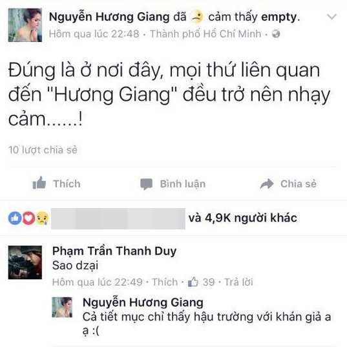The image size is (347, 347).
Task: Open the Nguyễn Hương Giang post author link
Action: [109, 17]
